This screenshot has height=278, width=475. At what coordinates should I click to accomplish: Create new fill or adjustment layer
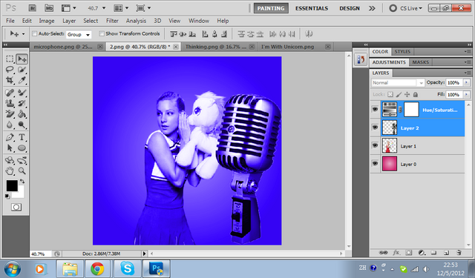422,253
